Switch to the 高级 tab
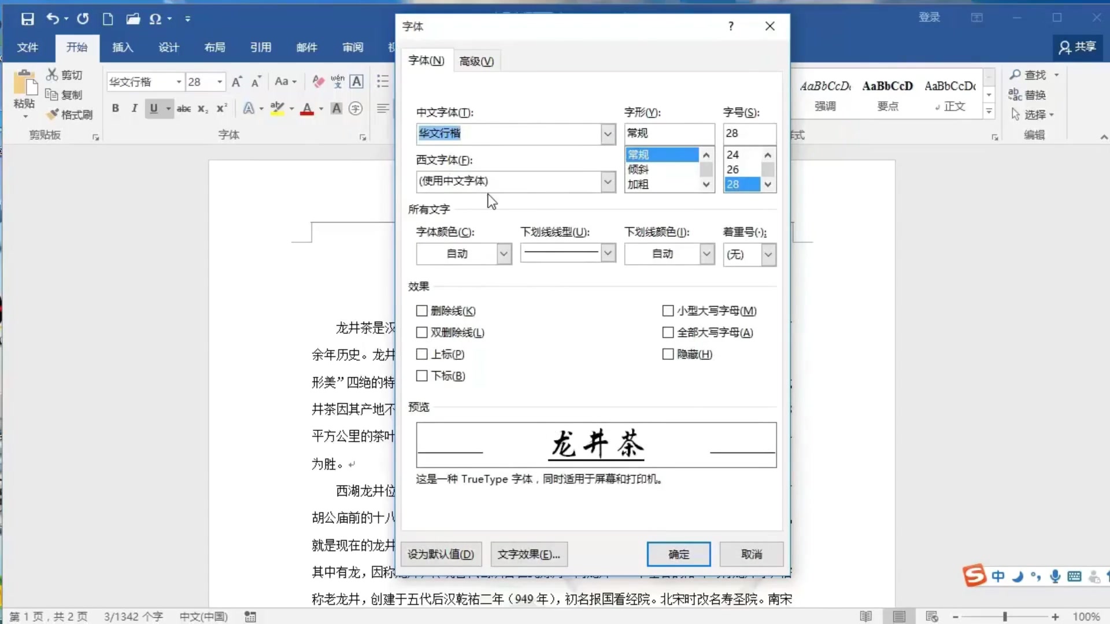Viewport: 1110px width, 624px height. pyautogui.click(x=475, y=61)
